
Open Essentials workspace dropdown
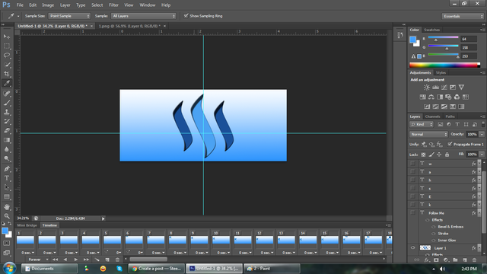[463, 16]
